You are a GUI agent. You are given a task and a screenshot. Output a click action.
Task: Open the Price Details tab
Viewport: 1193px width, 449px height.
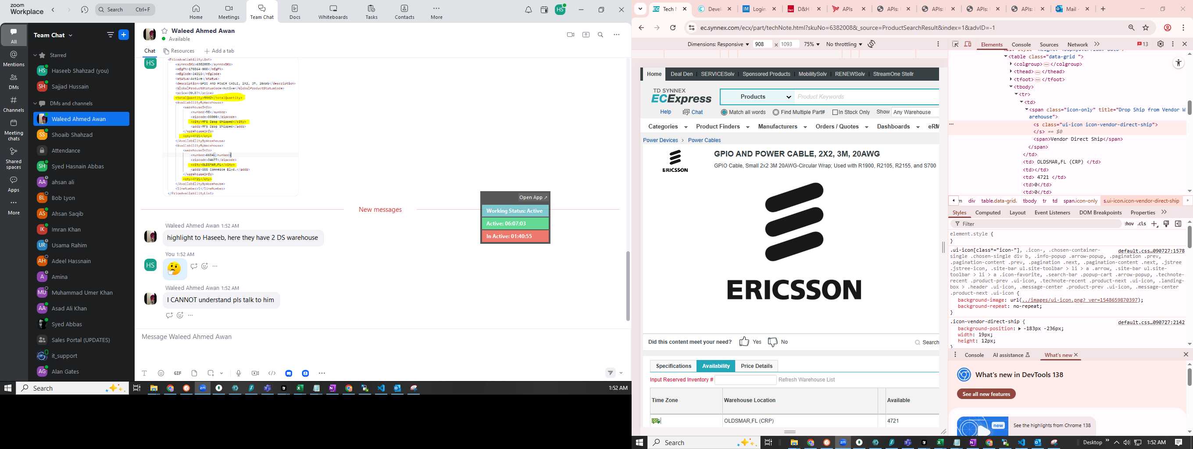pos(756,366)
